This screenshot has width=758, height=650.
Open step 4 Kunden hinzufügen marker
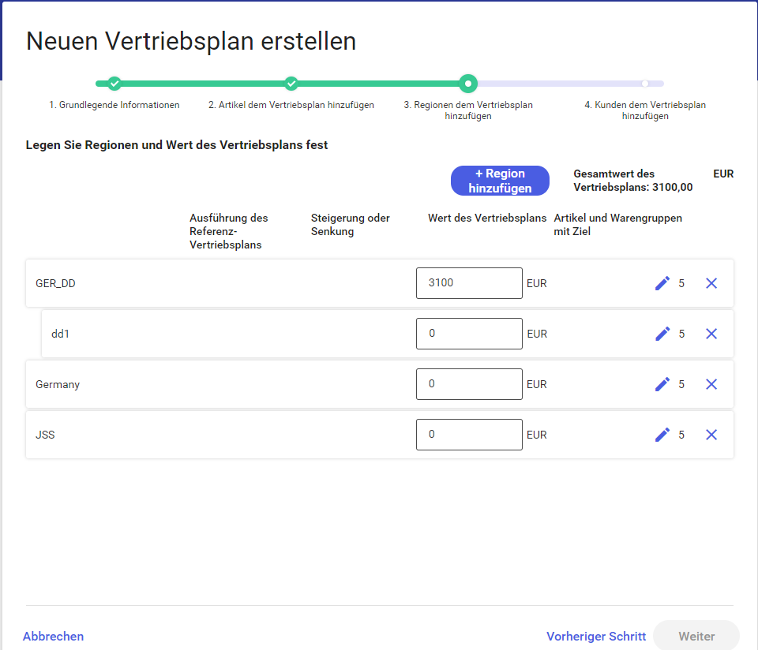tap(645, 84)
